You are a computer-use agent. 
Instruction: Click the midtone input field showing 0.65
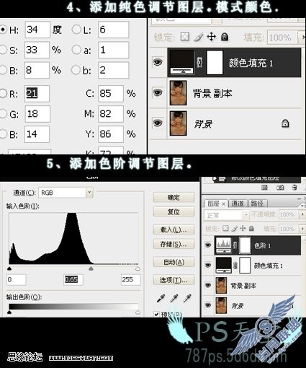(x=73, y=279)
